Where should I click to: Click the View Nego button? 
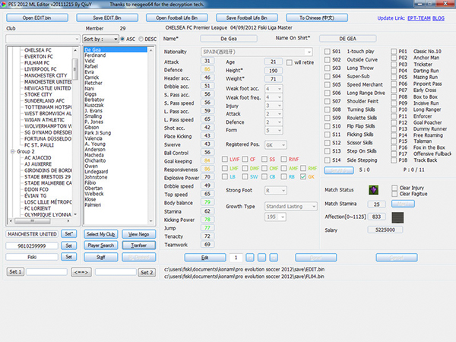(139, 234)
